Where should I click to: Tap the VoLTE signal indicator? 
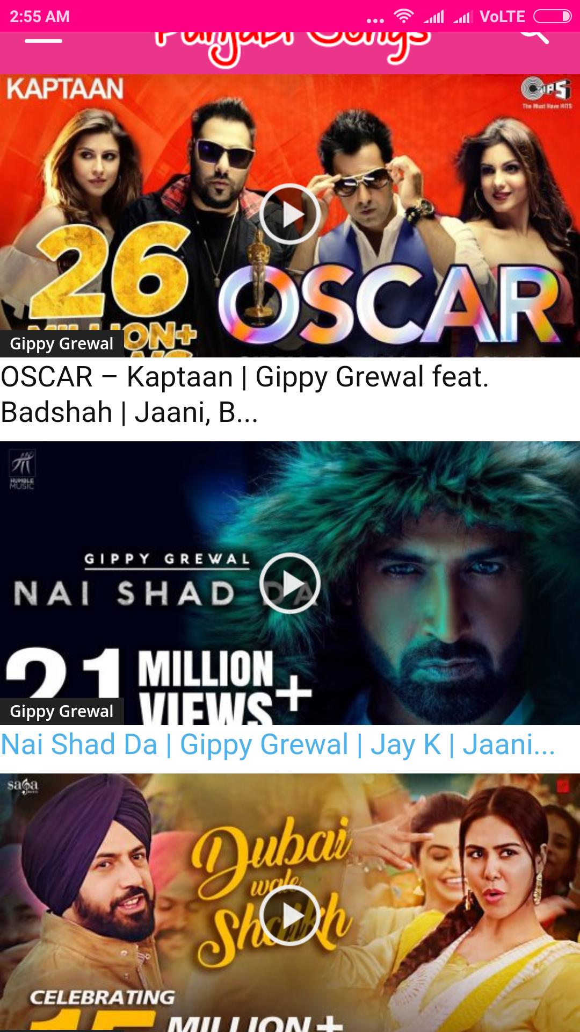[x=502, y=17]
